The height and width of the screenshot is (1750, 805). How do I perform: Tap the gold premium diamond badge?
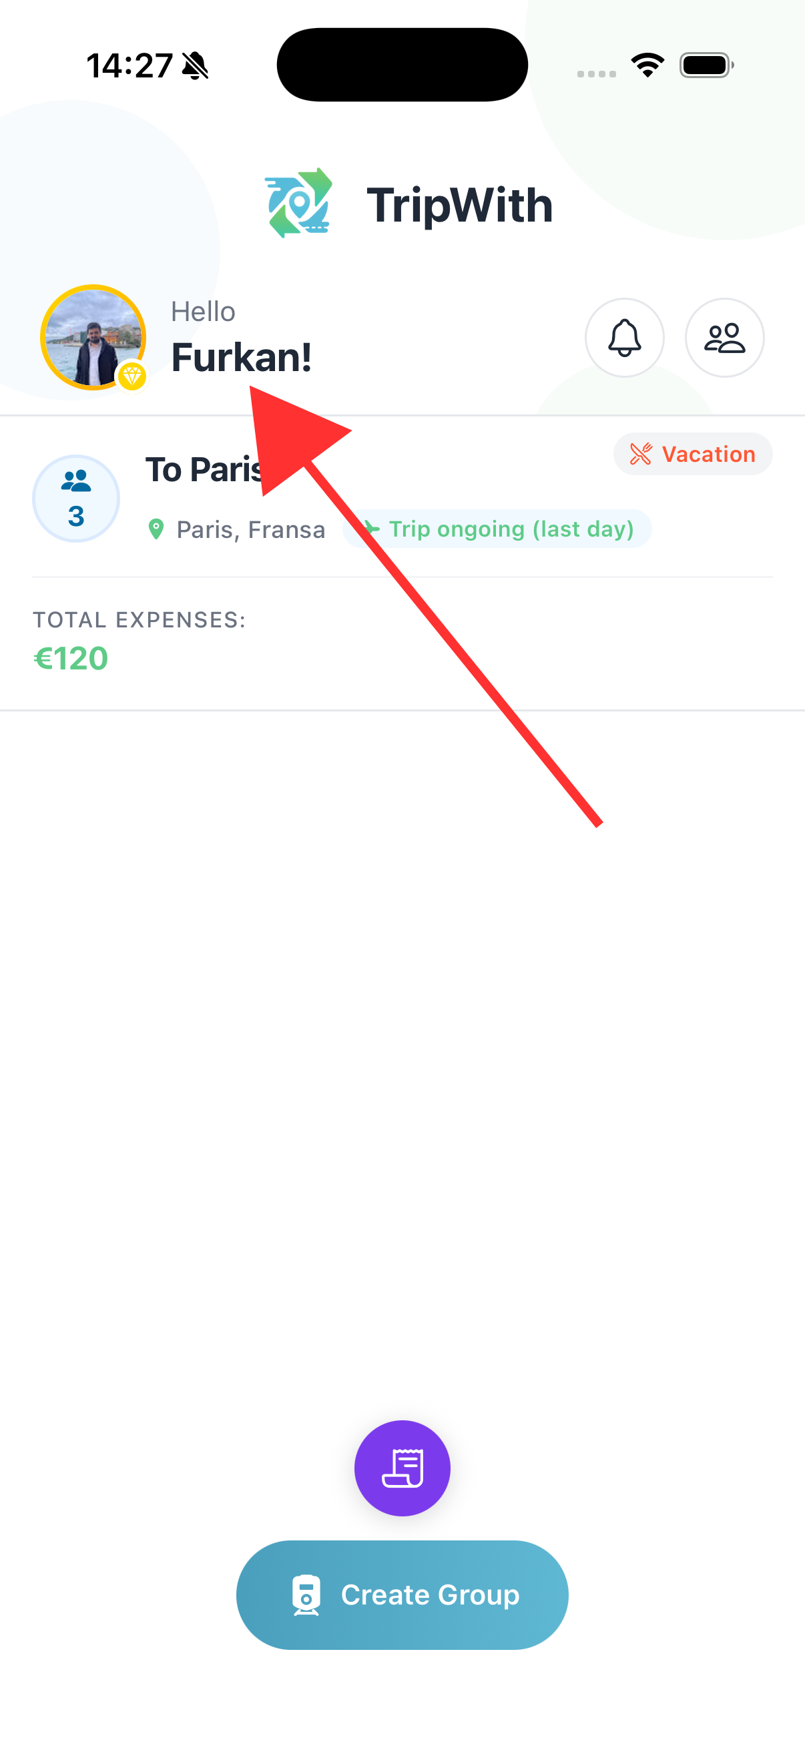(x=131, y=376)
